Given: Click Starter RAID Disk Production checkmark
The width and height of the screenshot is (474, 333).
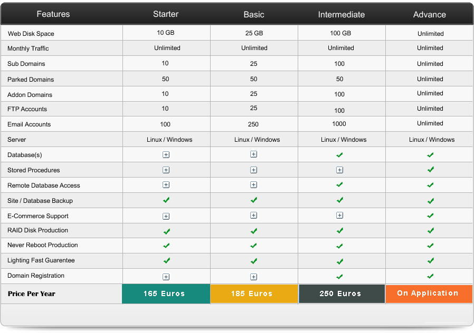Looking at the screenshot, I should (x=166, y=231).
